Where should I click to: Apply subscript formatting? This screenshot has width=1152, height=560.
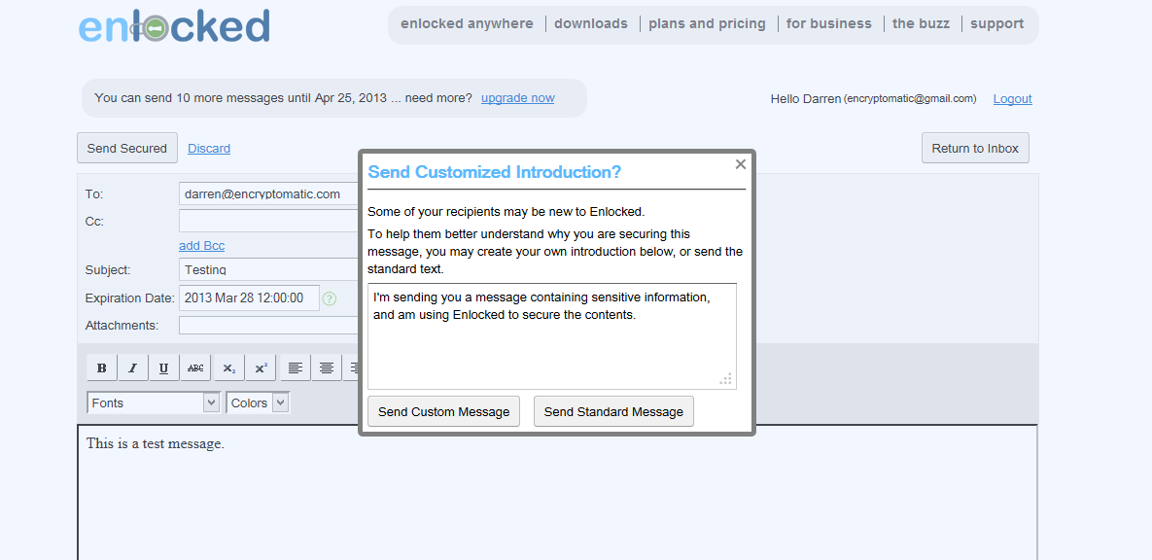click(229, 368)
